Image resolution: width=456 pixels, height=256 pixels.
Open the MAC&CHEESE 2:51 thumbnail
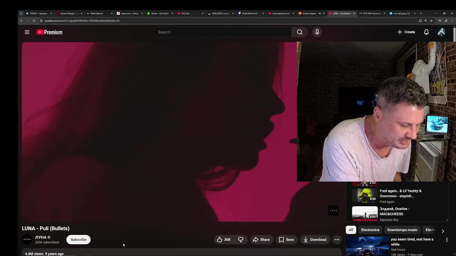pyautogui.click(x=365, y=213)
